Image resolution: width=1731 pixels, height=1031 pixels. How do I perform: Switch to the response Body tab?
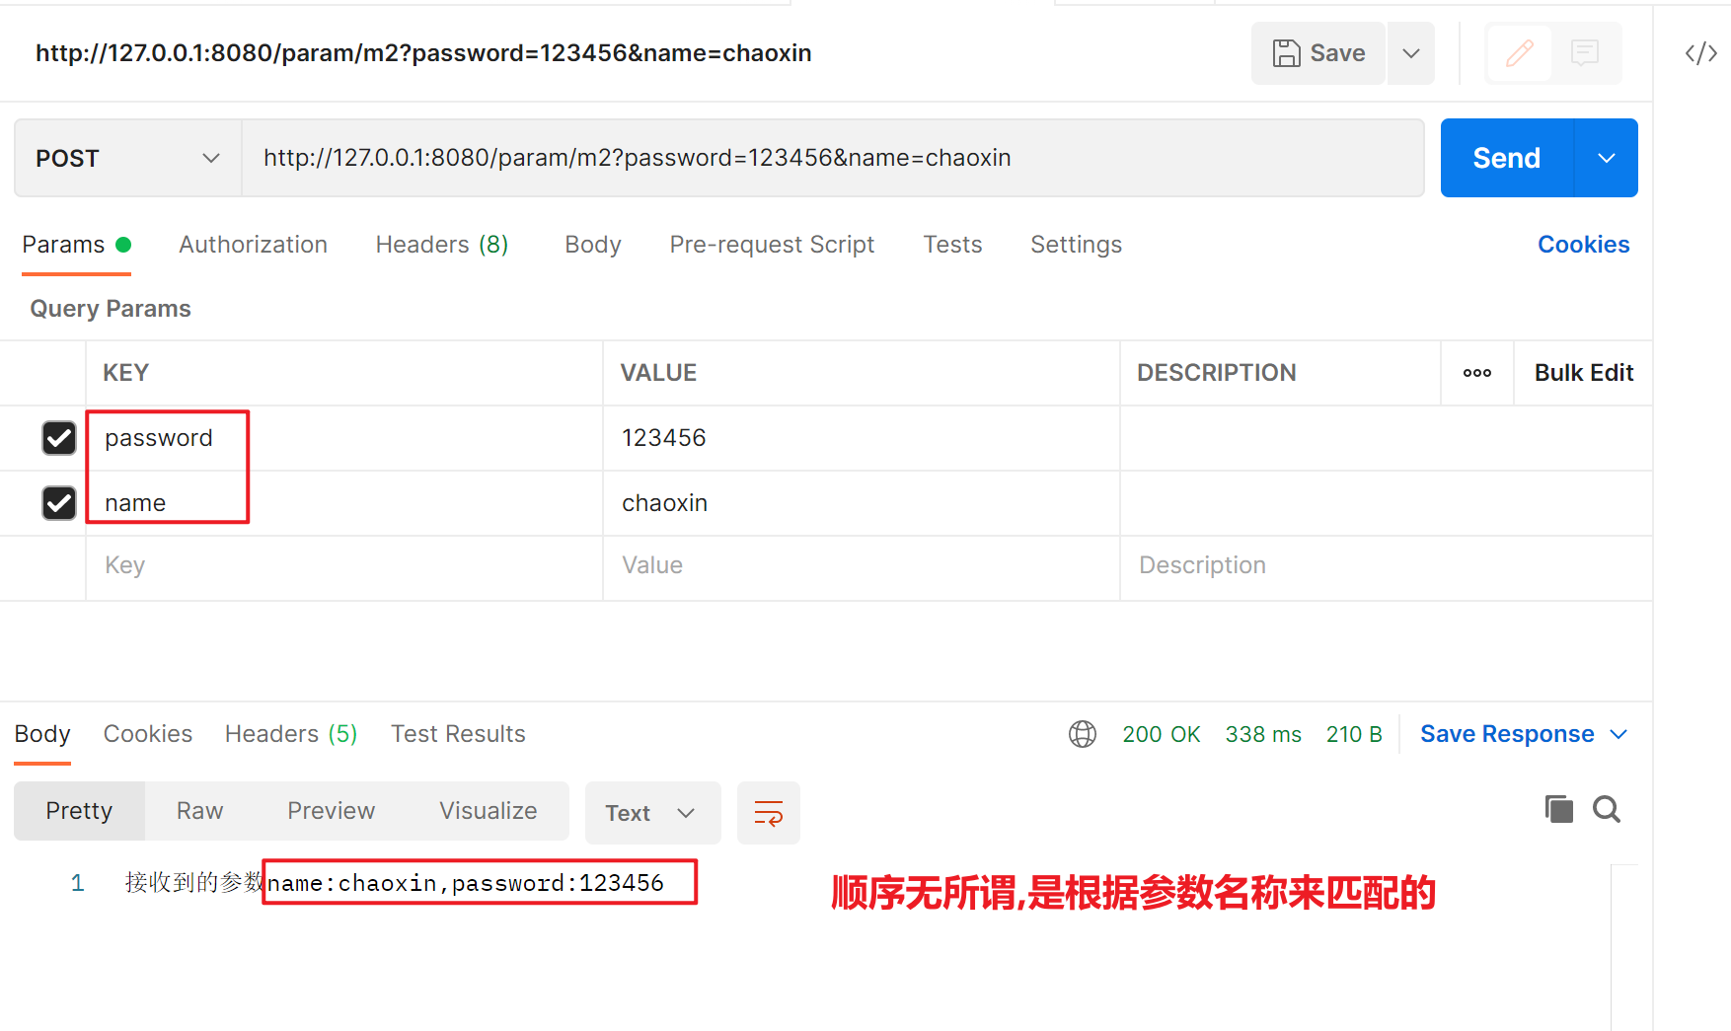(42, 734)
